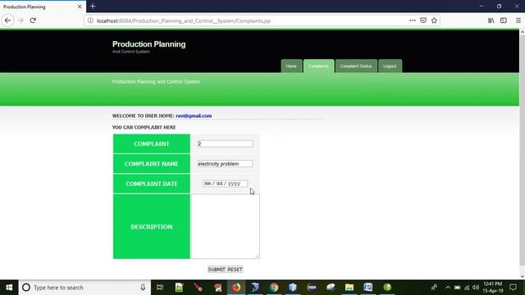Click the ravi@gmail.com user link
The height and width of the screenshot is (295, 525).
tap(194, 116)
